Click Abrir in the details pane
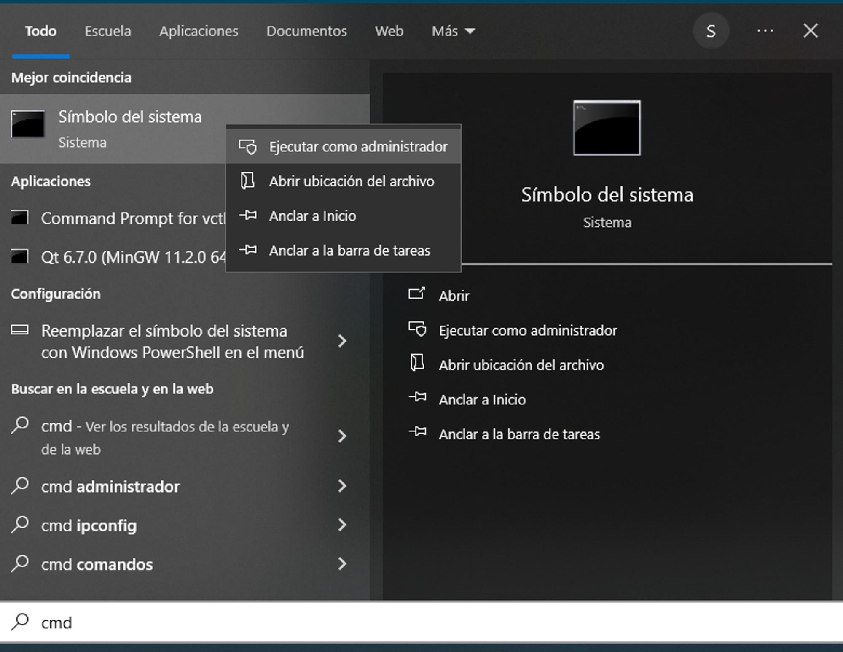 coord(454,296)
